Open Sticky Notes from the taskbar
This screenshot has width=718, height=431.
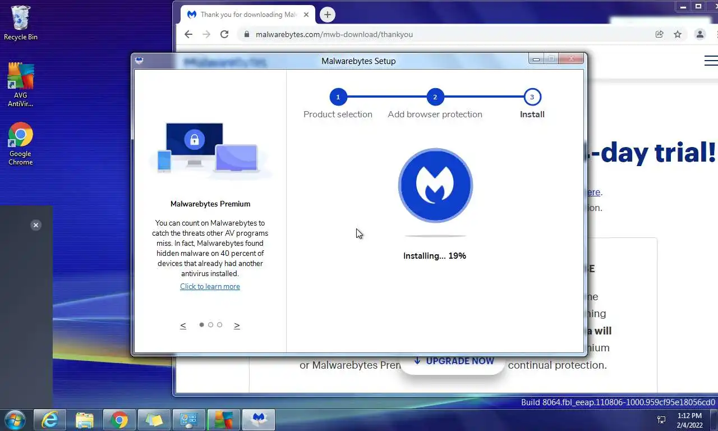coord(154,420)
